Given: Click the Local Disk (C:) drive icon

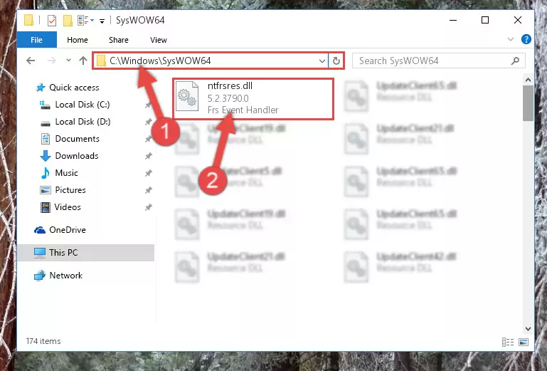Looking at the screenshot, I should point(45,105).
